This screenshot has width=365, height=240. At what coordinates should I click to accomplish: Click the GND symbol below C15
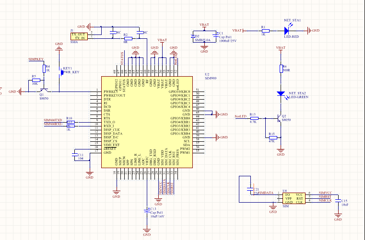(338, 217)
